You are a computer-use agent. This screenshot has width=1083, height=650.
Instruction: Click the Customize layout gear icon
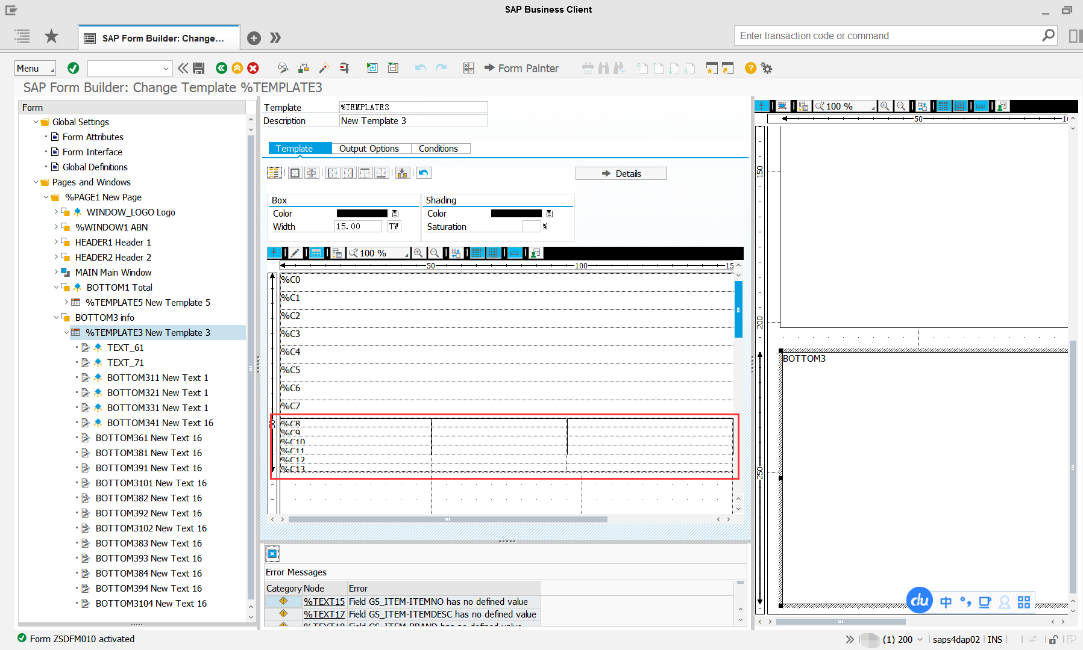coord(767,68)
